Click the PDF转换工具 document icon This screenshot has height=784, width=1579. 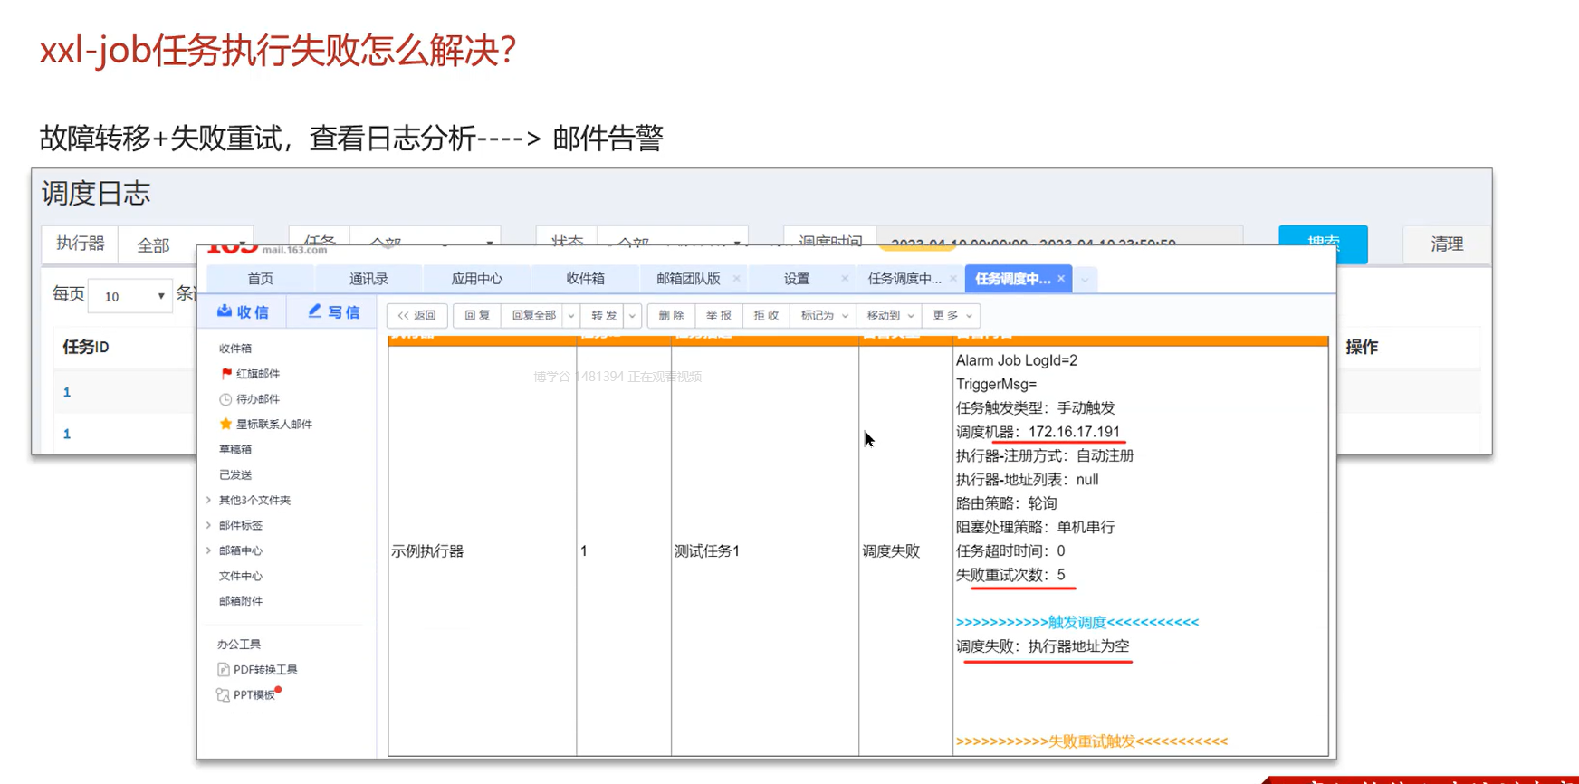point(224,669)
